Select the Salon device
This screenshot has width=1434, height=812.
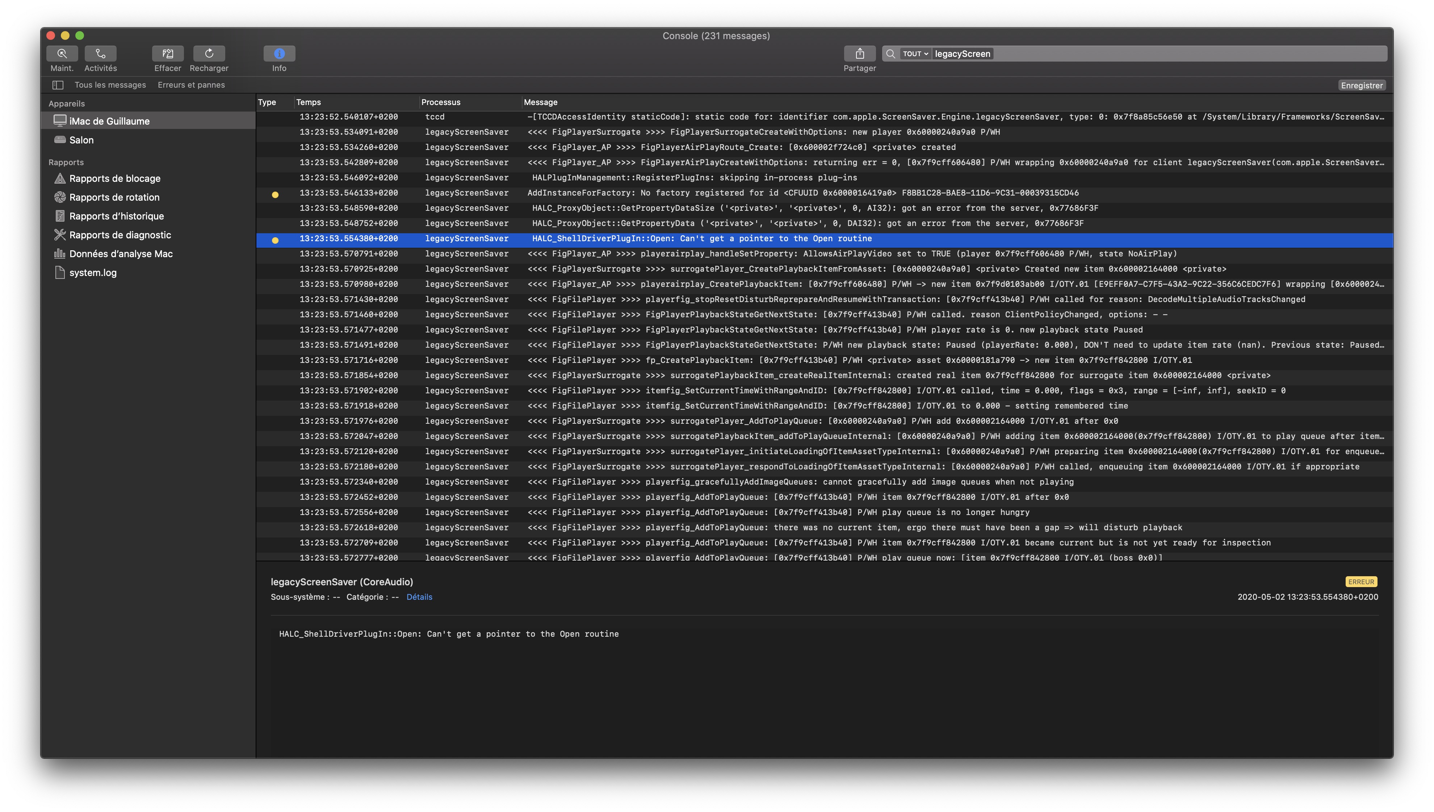[148, 140]
